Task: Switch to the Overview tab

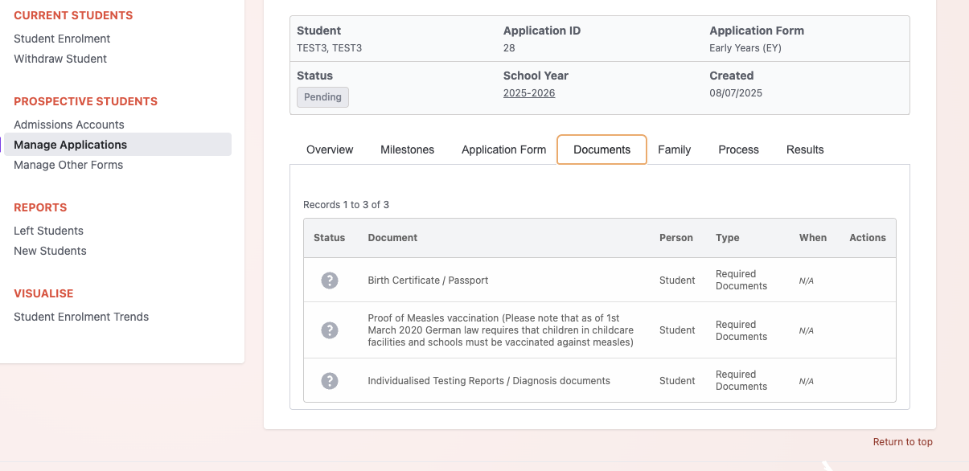Action: pos(330,149)
